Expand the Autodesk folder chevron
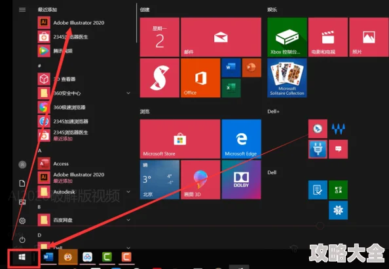Screen dimensions: 389x269 pos(128,192)
